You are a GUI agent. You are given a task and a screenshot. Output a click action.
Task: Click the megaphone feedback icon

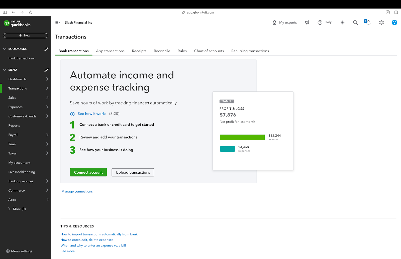click(307, 23)
